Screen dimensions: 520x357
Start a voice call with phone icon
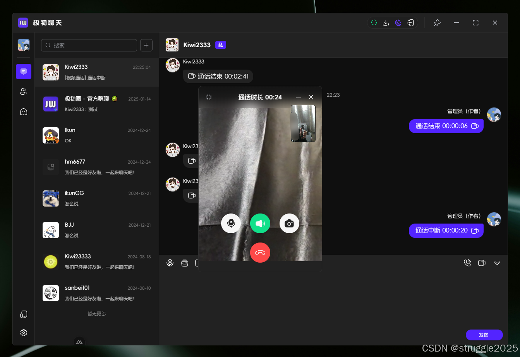[x=467, y=263]
